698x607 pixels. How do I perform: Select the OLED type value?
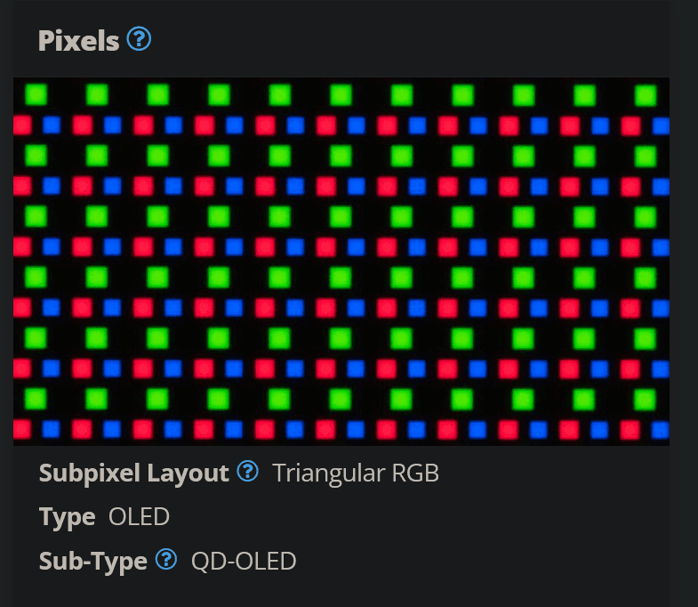139,517
